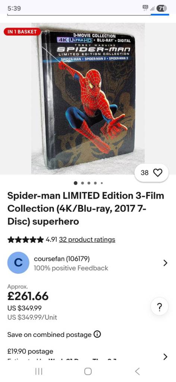
Task: Select the second image carousel dot
Action: coord(83,183)
